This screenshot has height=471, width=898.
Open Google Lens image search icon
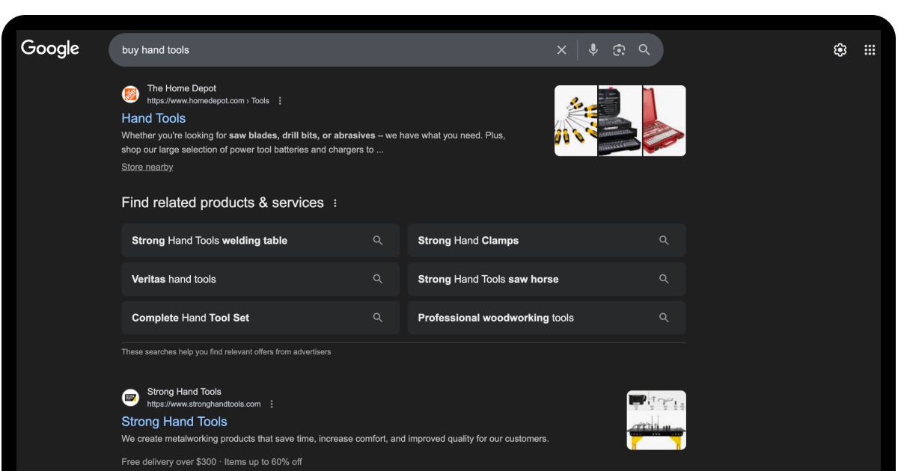[619, 50]
